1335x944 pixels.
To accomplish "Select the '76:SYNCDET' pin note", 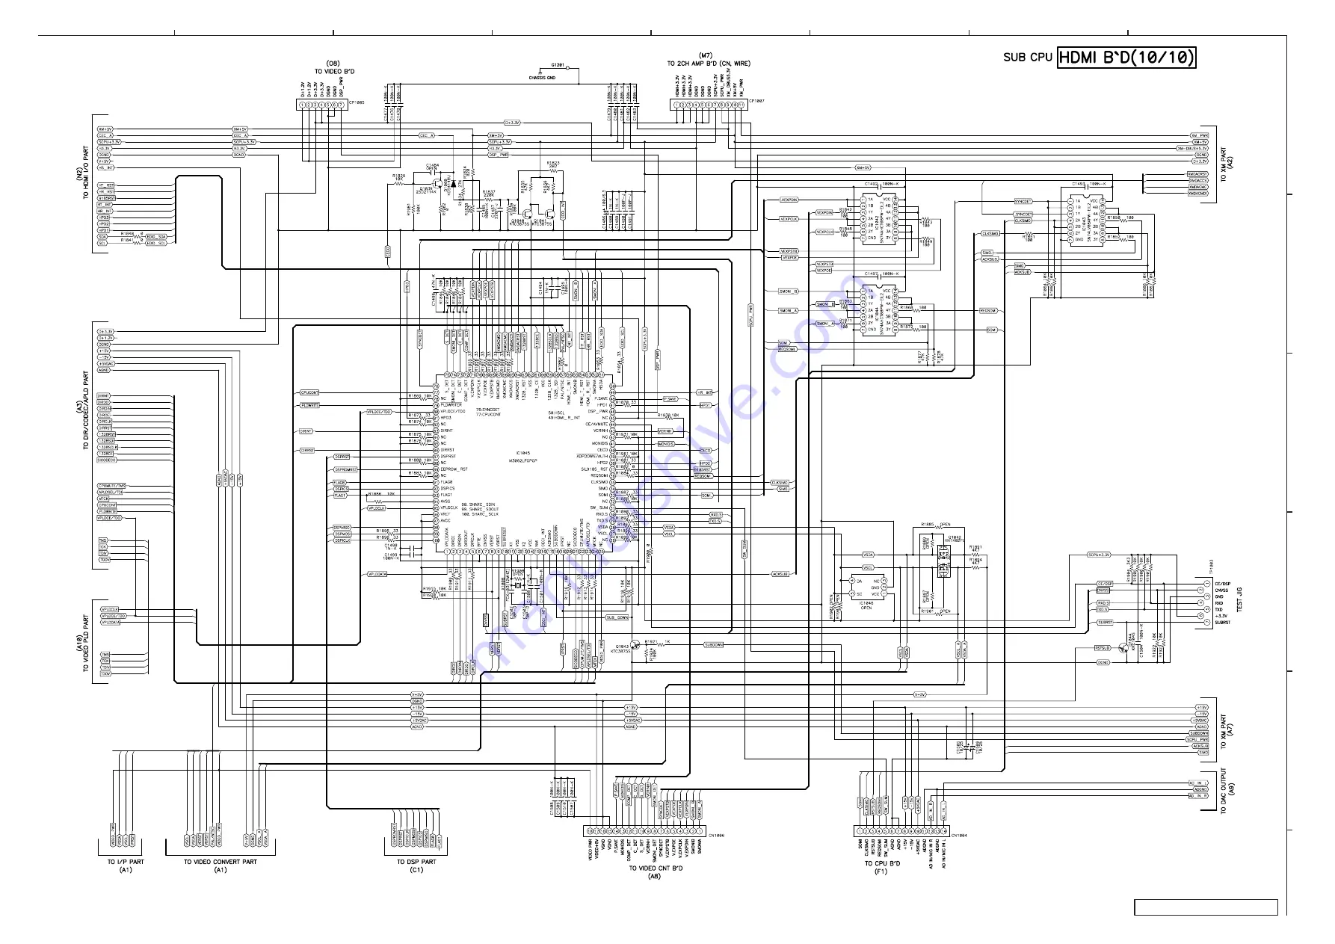I will (487, 410).
